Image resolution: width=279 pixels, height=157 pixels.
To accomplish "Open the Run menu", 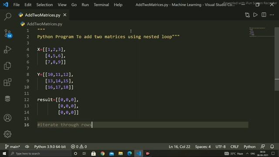I will click(x=85, y=5).
